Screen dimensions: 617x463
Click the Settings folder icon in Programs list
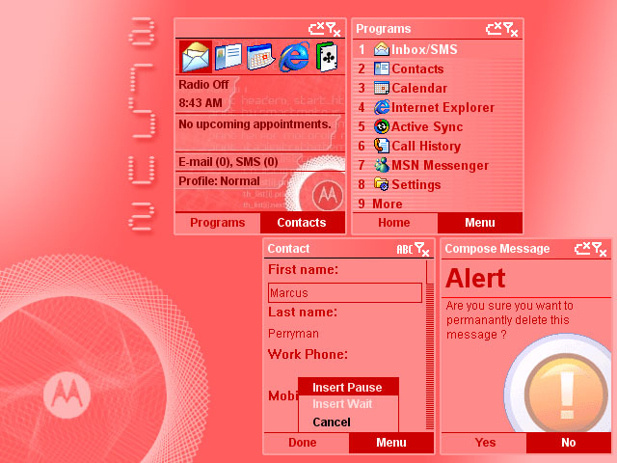pyautogui.click(x=382, y=184)
